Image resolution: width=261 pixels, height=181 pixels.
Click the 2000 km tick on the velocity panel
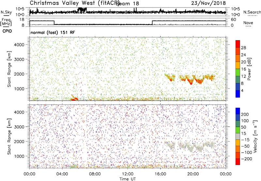pos(19,141)
